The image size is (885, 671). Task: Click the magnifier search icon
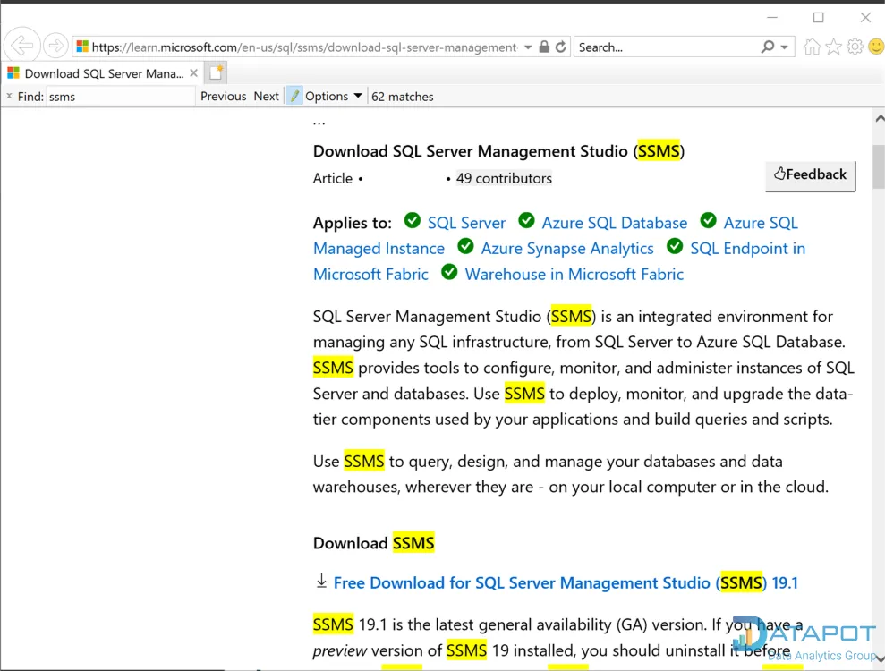point(768,47)
